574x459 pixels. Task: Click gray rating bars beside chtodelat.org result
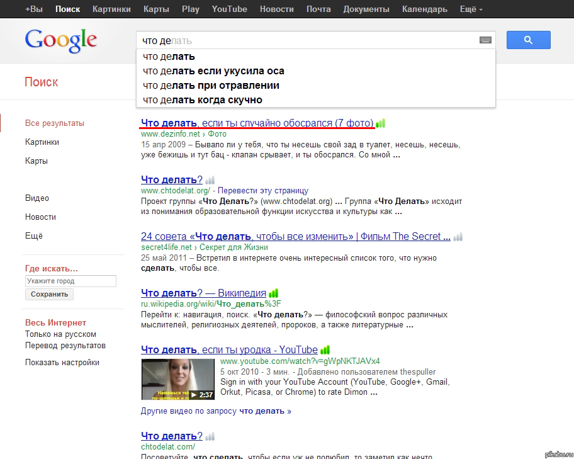tap(210, 180)
